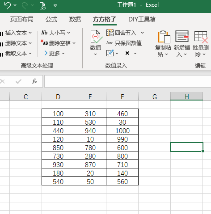The width and height of the screenshot is (211, 214).
Task: Click the 数值 document checkmark icon
Action: tap(96, 37)
